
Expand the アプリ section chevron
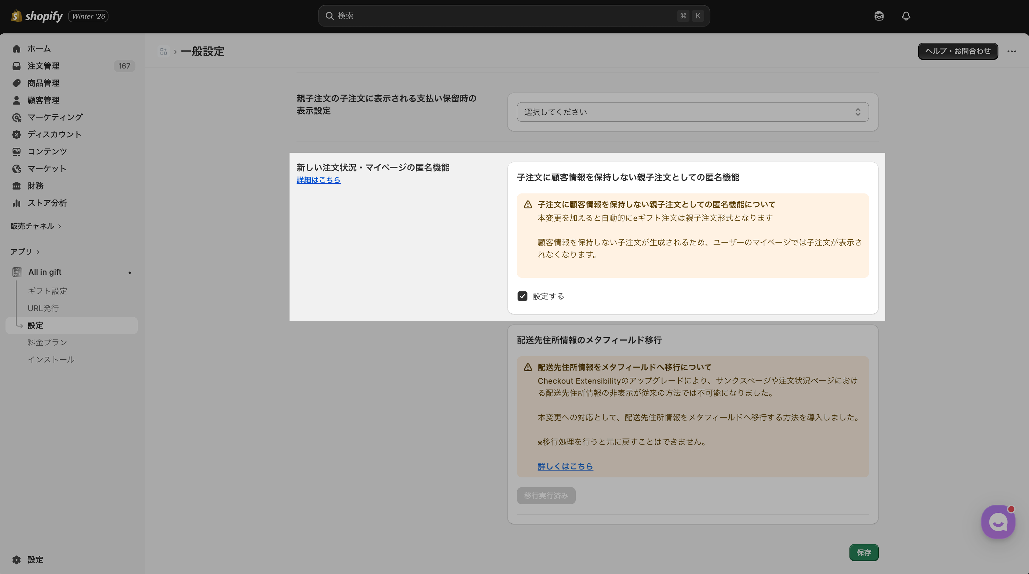(38, 252)
